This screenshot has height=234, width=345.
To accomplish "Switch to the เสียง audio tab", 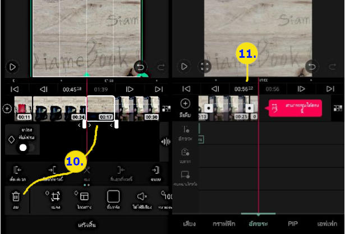I will [x=189, y=224].
